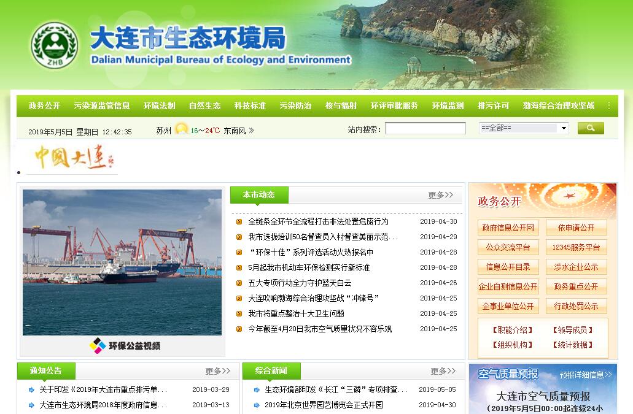The image size is (633, 414).
Task: Click arrow icon beside 生态环境部印发《长江 news
Action: 257,390
